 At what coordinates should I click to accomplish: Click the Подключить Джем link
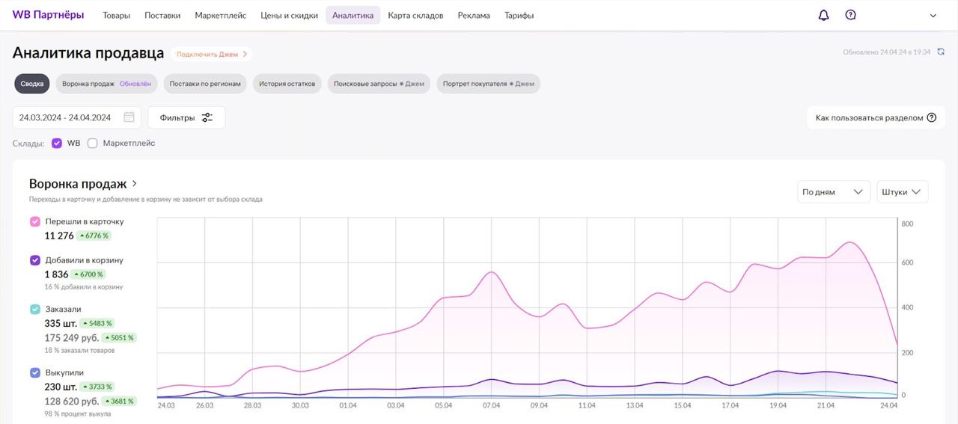click(x=212, y=54)
